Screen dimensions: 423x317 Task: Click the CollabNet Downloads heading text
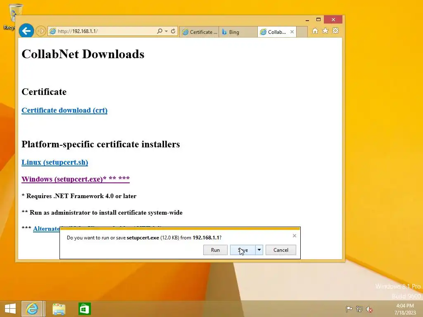(83, 54)
